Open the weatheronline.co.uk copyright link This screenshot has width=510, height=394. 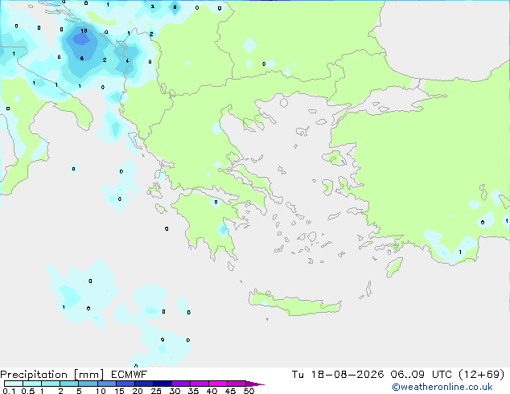[x=442, y=387]
